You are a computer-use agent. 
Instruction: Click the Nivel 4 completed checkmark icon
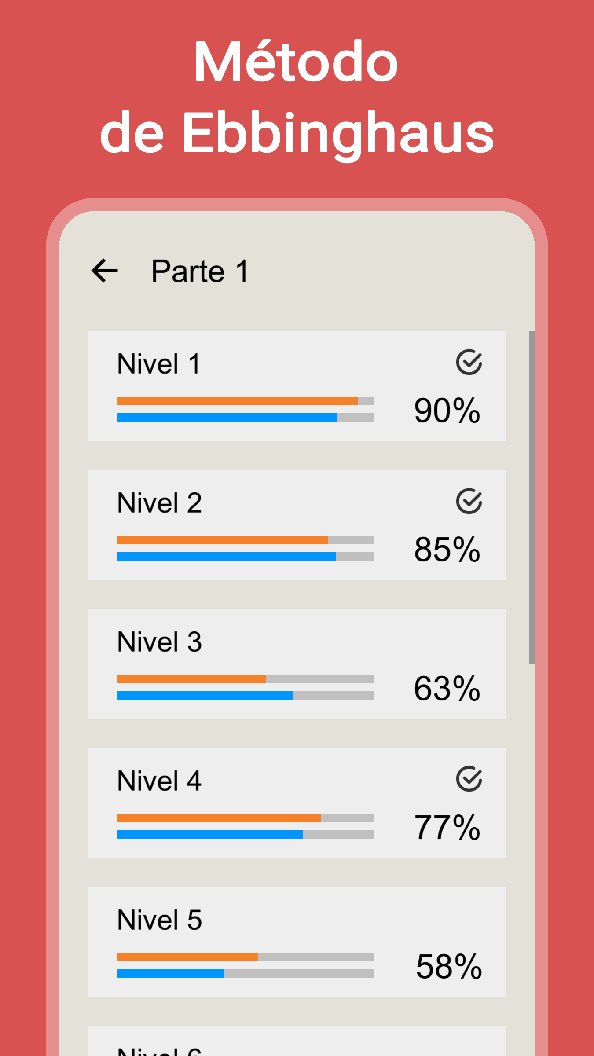pos(469,779)
